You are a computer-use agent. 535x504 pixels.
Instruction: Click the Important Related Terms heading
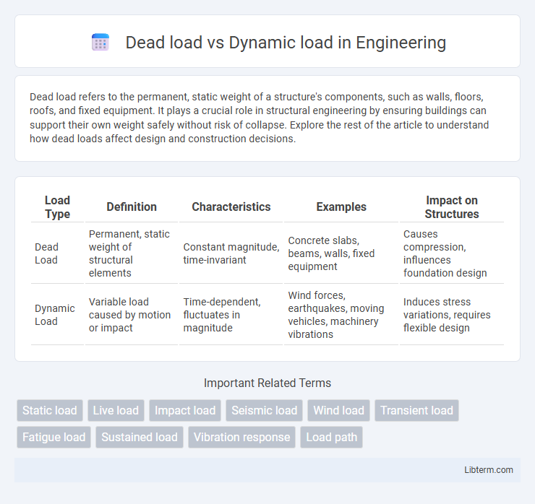[267, 383]
